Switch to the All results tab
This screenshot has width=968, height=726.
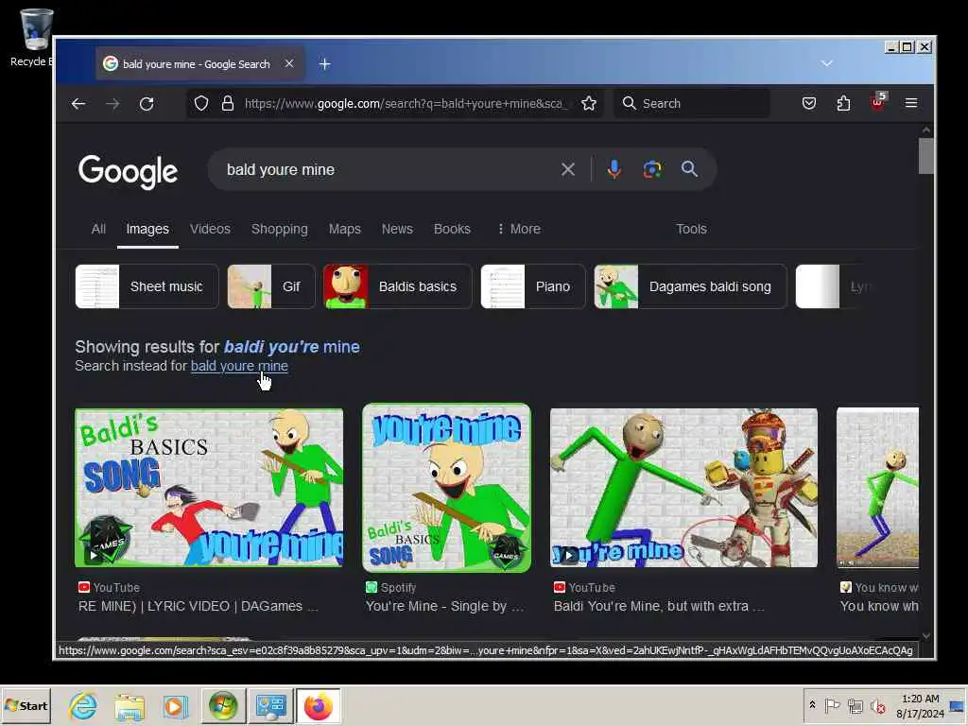tap(98, 229)
